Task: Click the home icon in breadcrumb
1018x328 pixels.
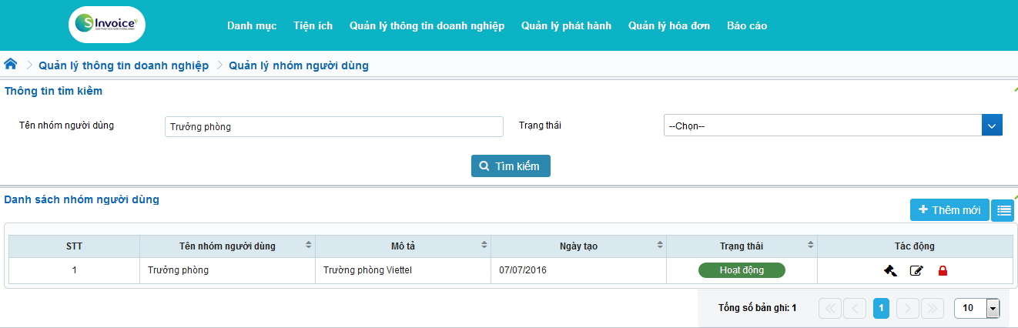Action: [x=11, y=65]
